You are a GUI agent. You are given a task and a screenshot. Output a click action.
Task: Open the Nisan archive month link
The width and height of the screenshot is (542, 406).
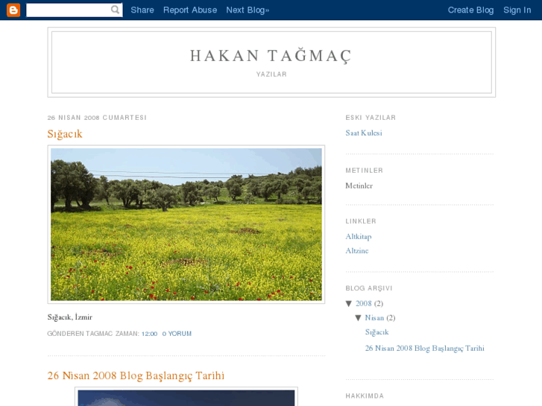tap(374, 318)
